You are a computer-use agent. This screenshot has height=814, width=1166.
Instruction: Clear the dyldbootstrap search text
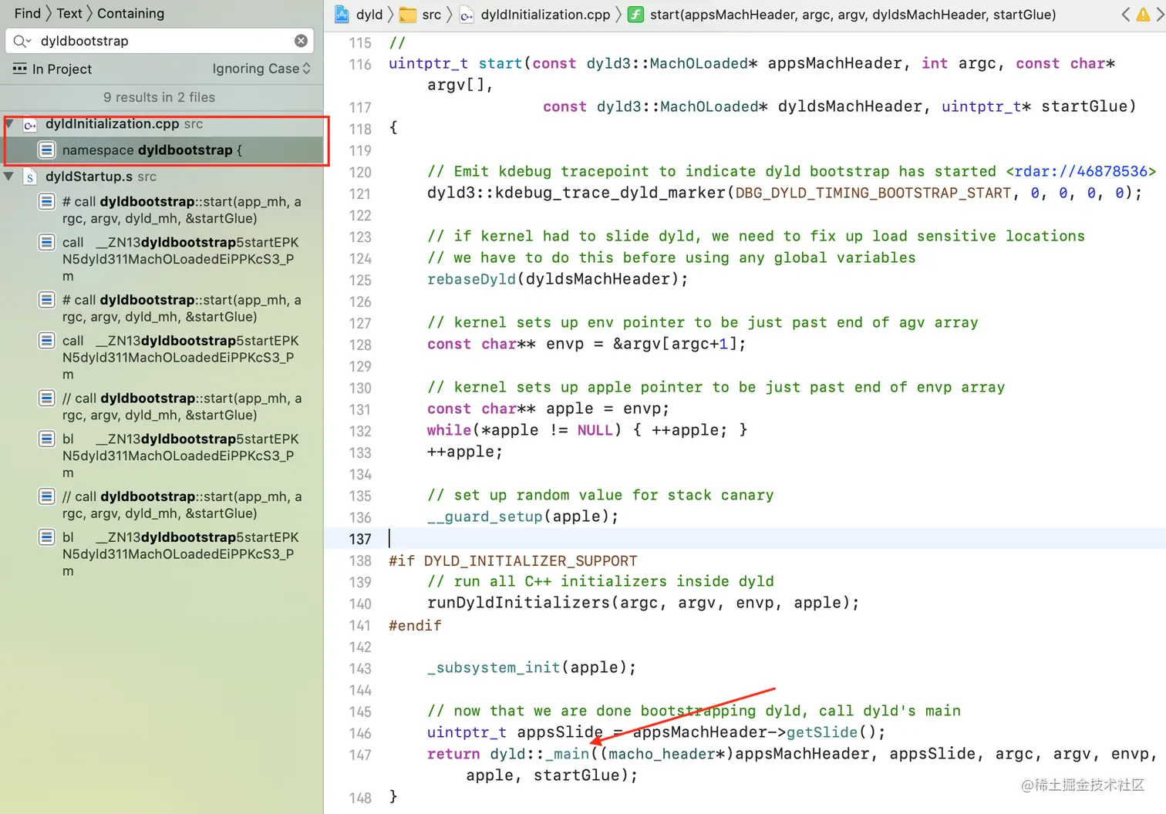(x=301, y=41)
